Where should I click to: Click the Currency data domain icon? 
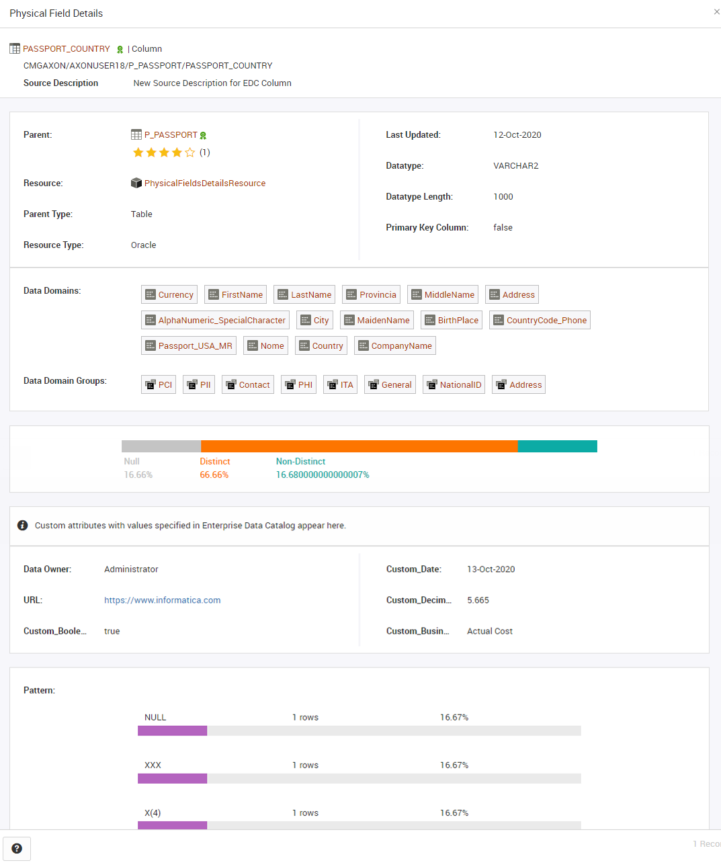click(x=151, y=294)
